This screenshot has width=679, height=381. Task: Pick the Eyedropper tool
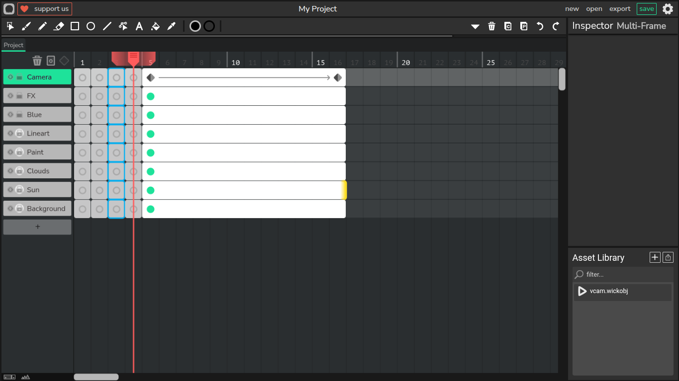(172, 26)
